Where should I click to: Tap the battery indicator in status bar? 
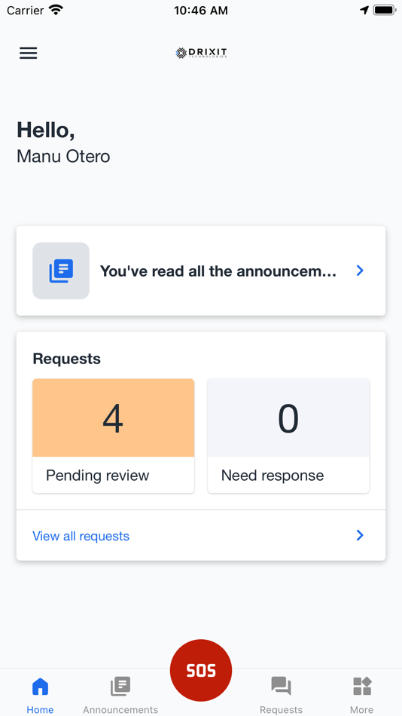tap(384, 10)
